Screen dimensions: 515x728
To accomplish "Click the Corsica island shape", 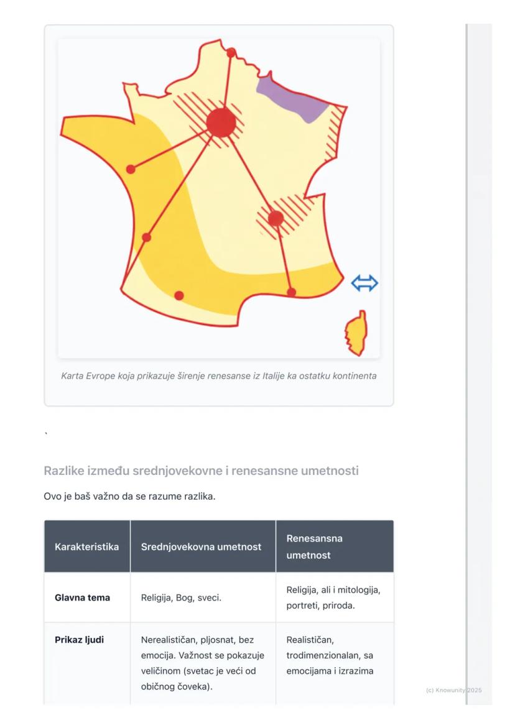I will pos(356,333).
